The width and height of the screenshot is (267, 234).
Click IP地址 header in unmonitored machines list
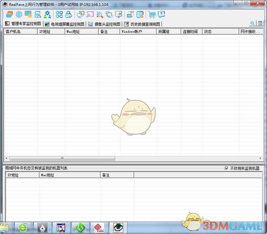click(x=23, y=175)
